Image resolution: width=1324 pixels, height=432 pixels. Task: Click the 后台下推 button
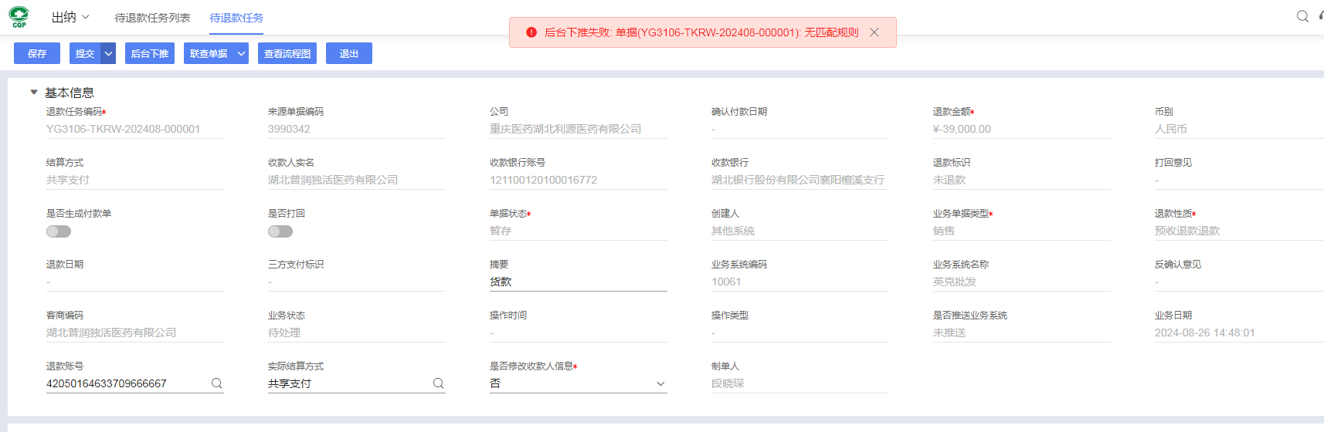[x=150, y=53]
